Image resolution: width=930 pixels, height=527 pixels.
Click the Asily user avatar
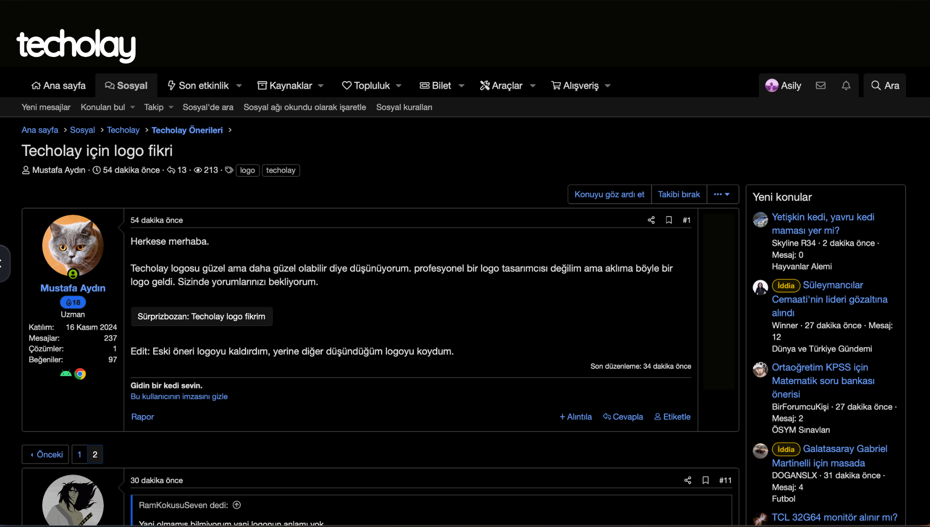772,85
